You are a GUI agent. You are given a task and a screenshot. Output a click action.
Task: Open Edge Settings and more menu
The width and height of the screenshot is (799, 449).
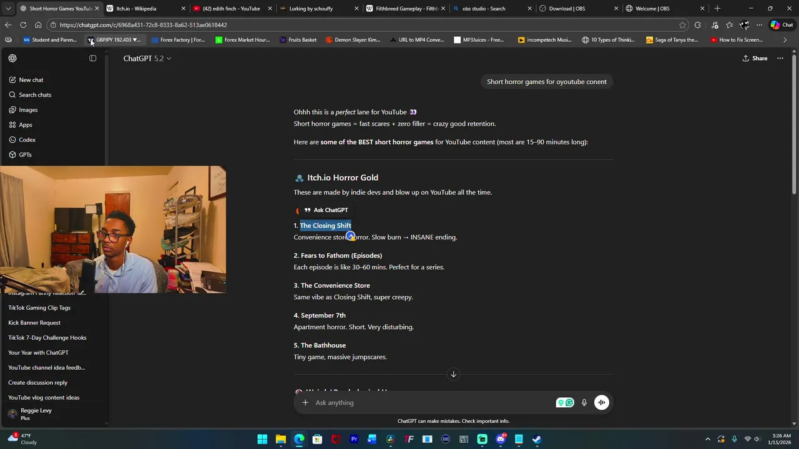759,25
